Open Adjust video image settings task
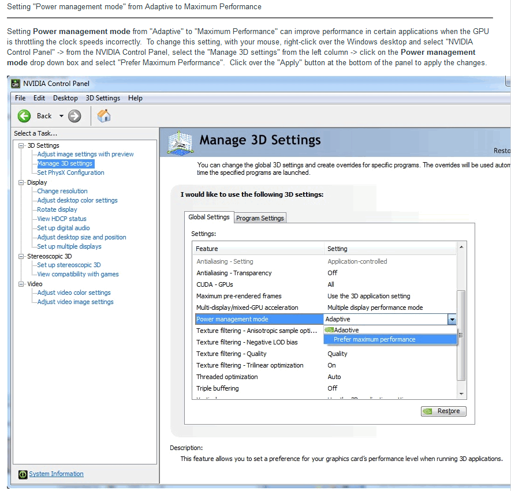Viewport: 511px width, 491px height. (x=75, y=302)
